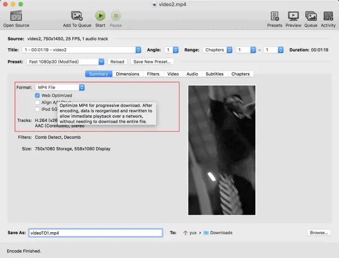Switch to the Dimensions tab
Viewport: 339px width, 258px height.
[x=127, y=74]
